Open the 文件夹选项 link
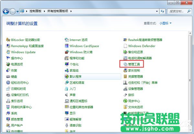Screen dimensions: 194x134 135,107
